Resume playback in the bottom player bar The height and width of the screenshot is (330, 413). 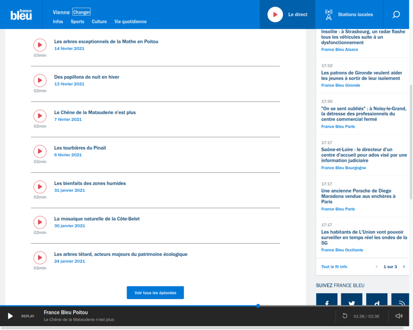click(x=10, y=316)
